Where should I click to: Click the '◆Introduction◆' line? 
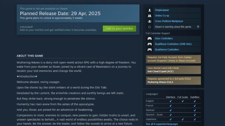point(27,76)
